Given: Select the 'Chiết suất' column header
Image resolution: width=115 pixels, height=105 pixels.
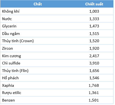Looking at the screenshot, I should 94,4.
